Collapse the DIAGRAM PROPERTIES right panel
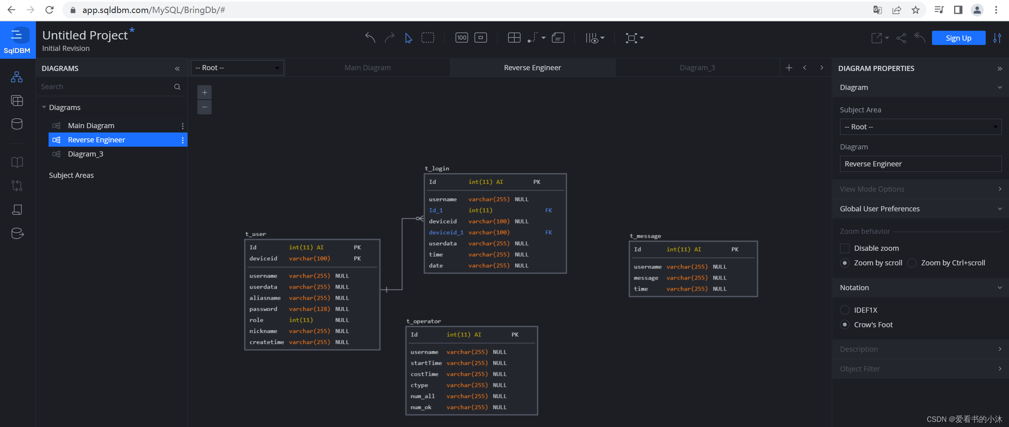The width and height of the screenshot is (1009, 427). click(1000, 69)
